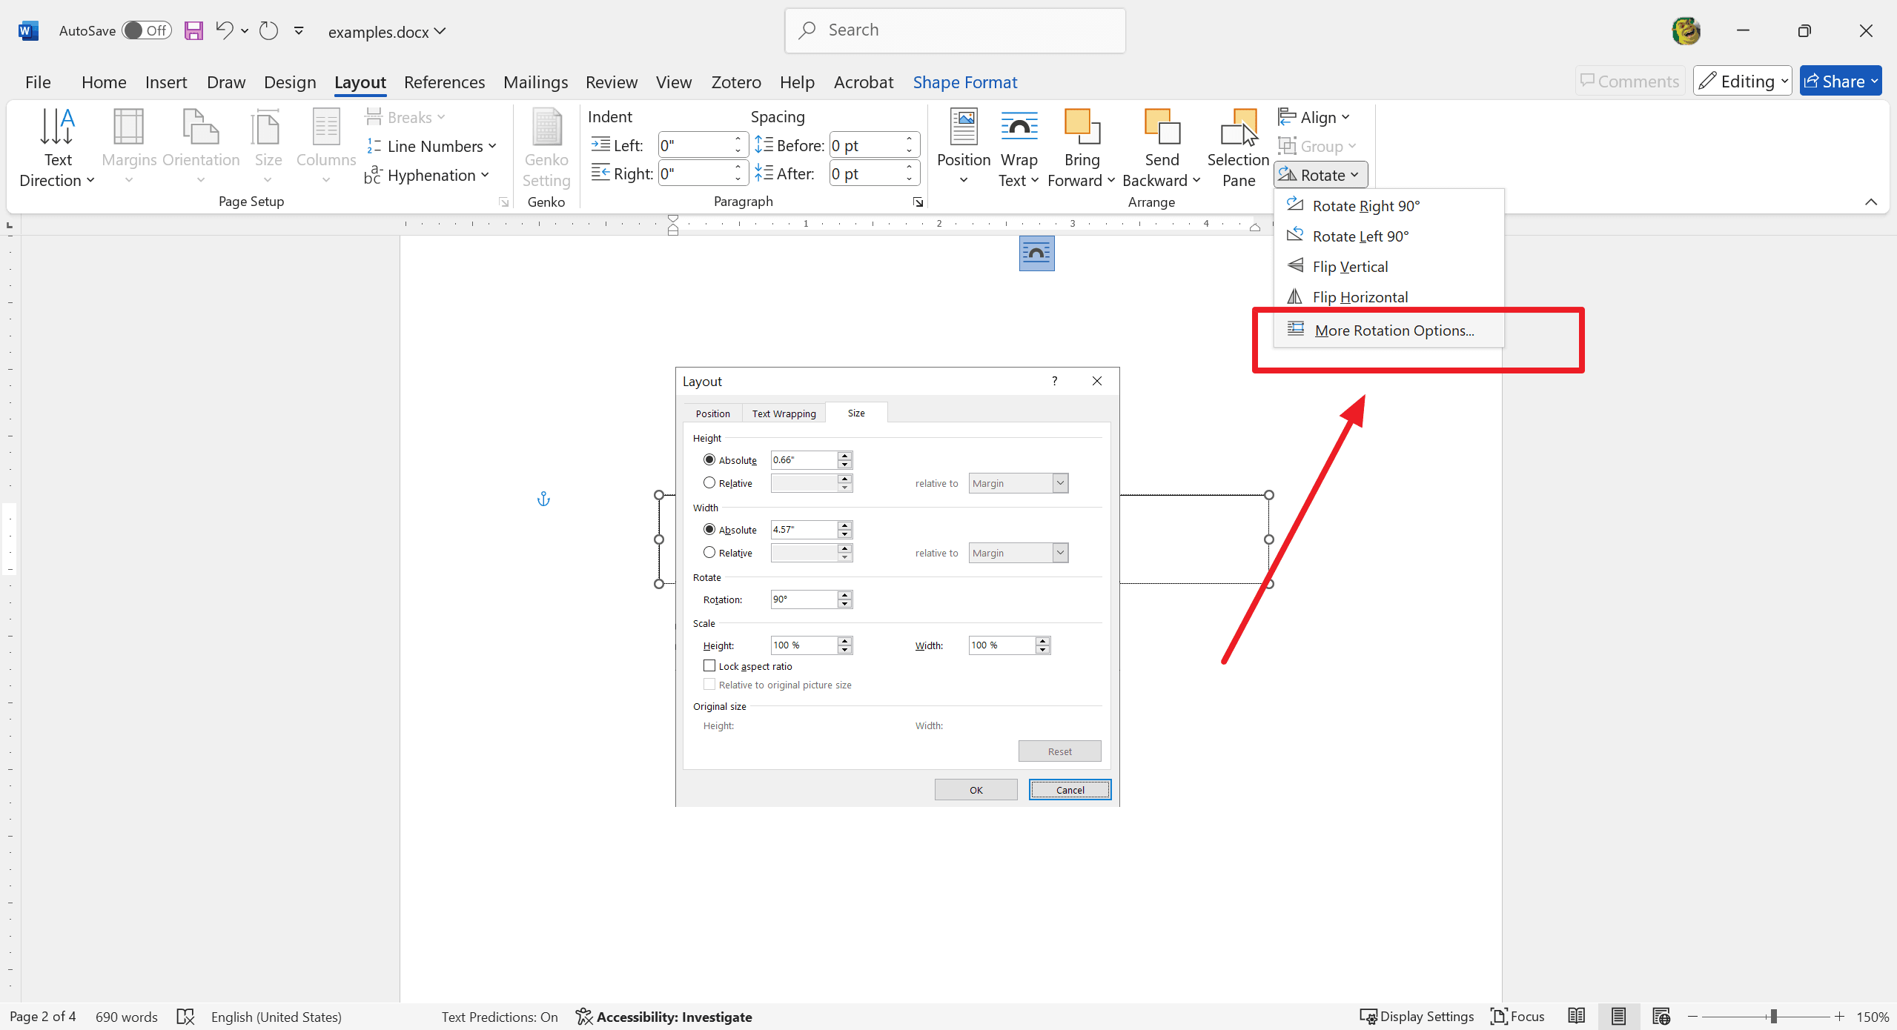
Task: Open the Shape Format menu tab
Action: point(966,82)
